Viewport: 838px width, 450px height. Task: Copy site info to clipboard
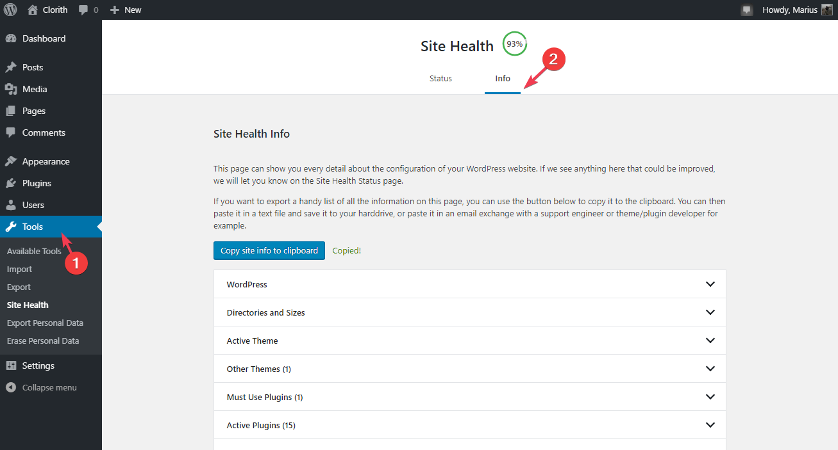pyautogui.click(x=269, y=250)
